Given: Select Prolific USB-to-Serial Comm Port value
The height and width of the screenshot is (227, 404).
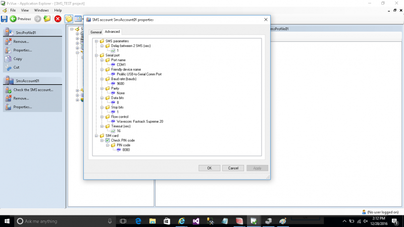Looking at the screenshot, I should click(x=139, y=74).
